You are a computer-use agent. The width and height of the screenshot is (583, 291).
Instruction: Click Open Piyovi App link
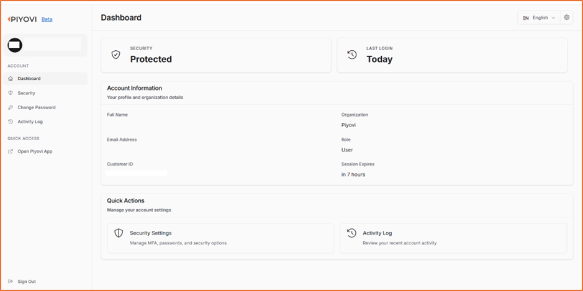point(35,151)
